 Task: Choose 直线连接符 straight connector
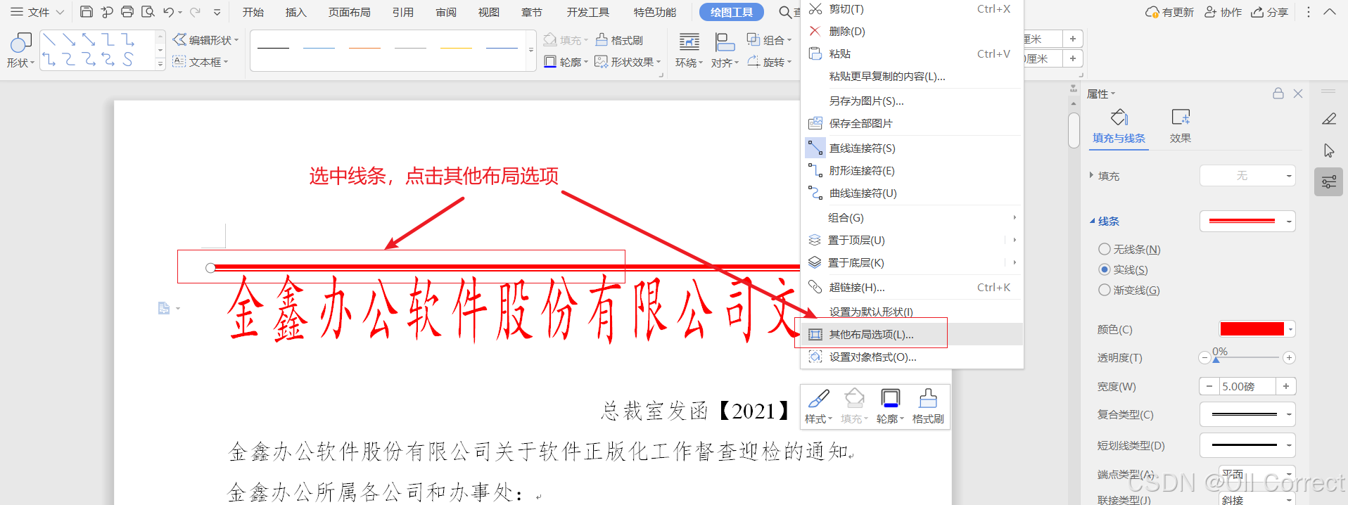(x=912, y=148)
